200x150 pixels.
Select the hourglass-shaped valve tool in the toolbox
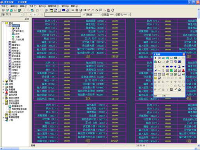click(x=179, y=67)
